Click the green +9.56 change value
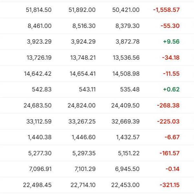The height and width of the screenshot is (194, 194). pos(172,42)
